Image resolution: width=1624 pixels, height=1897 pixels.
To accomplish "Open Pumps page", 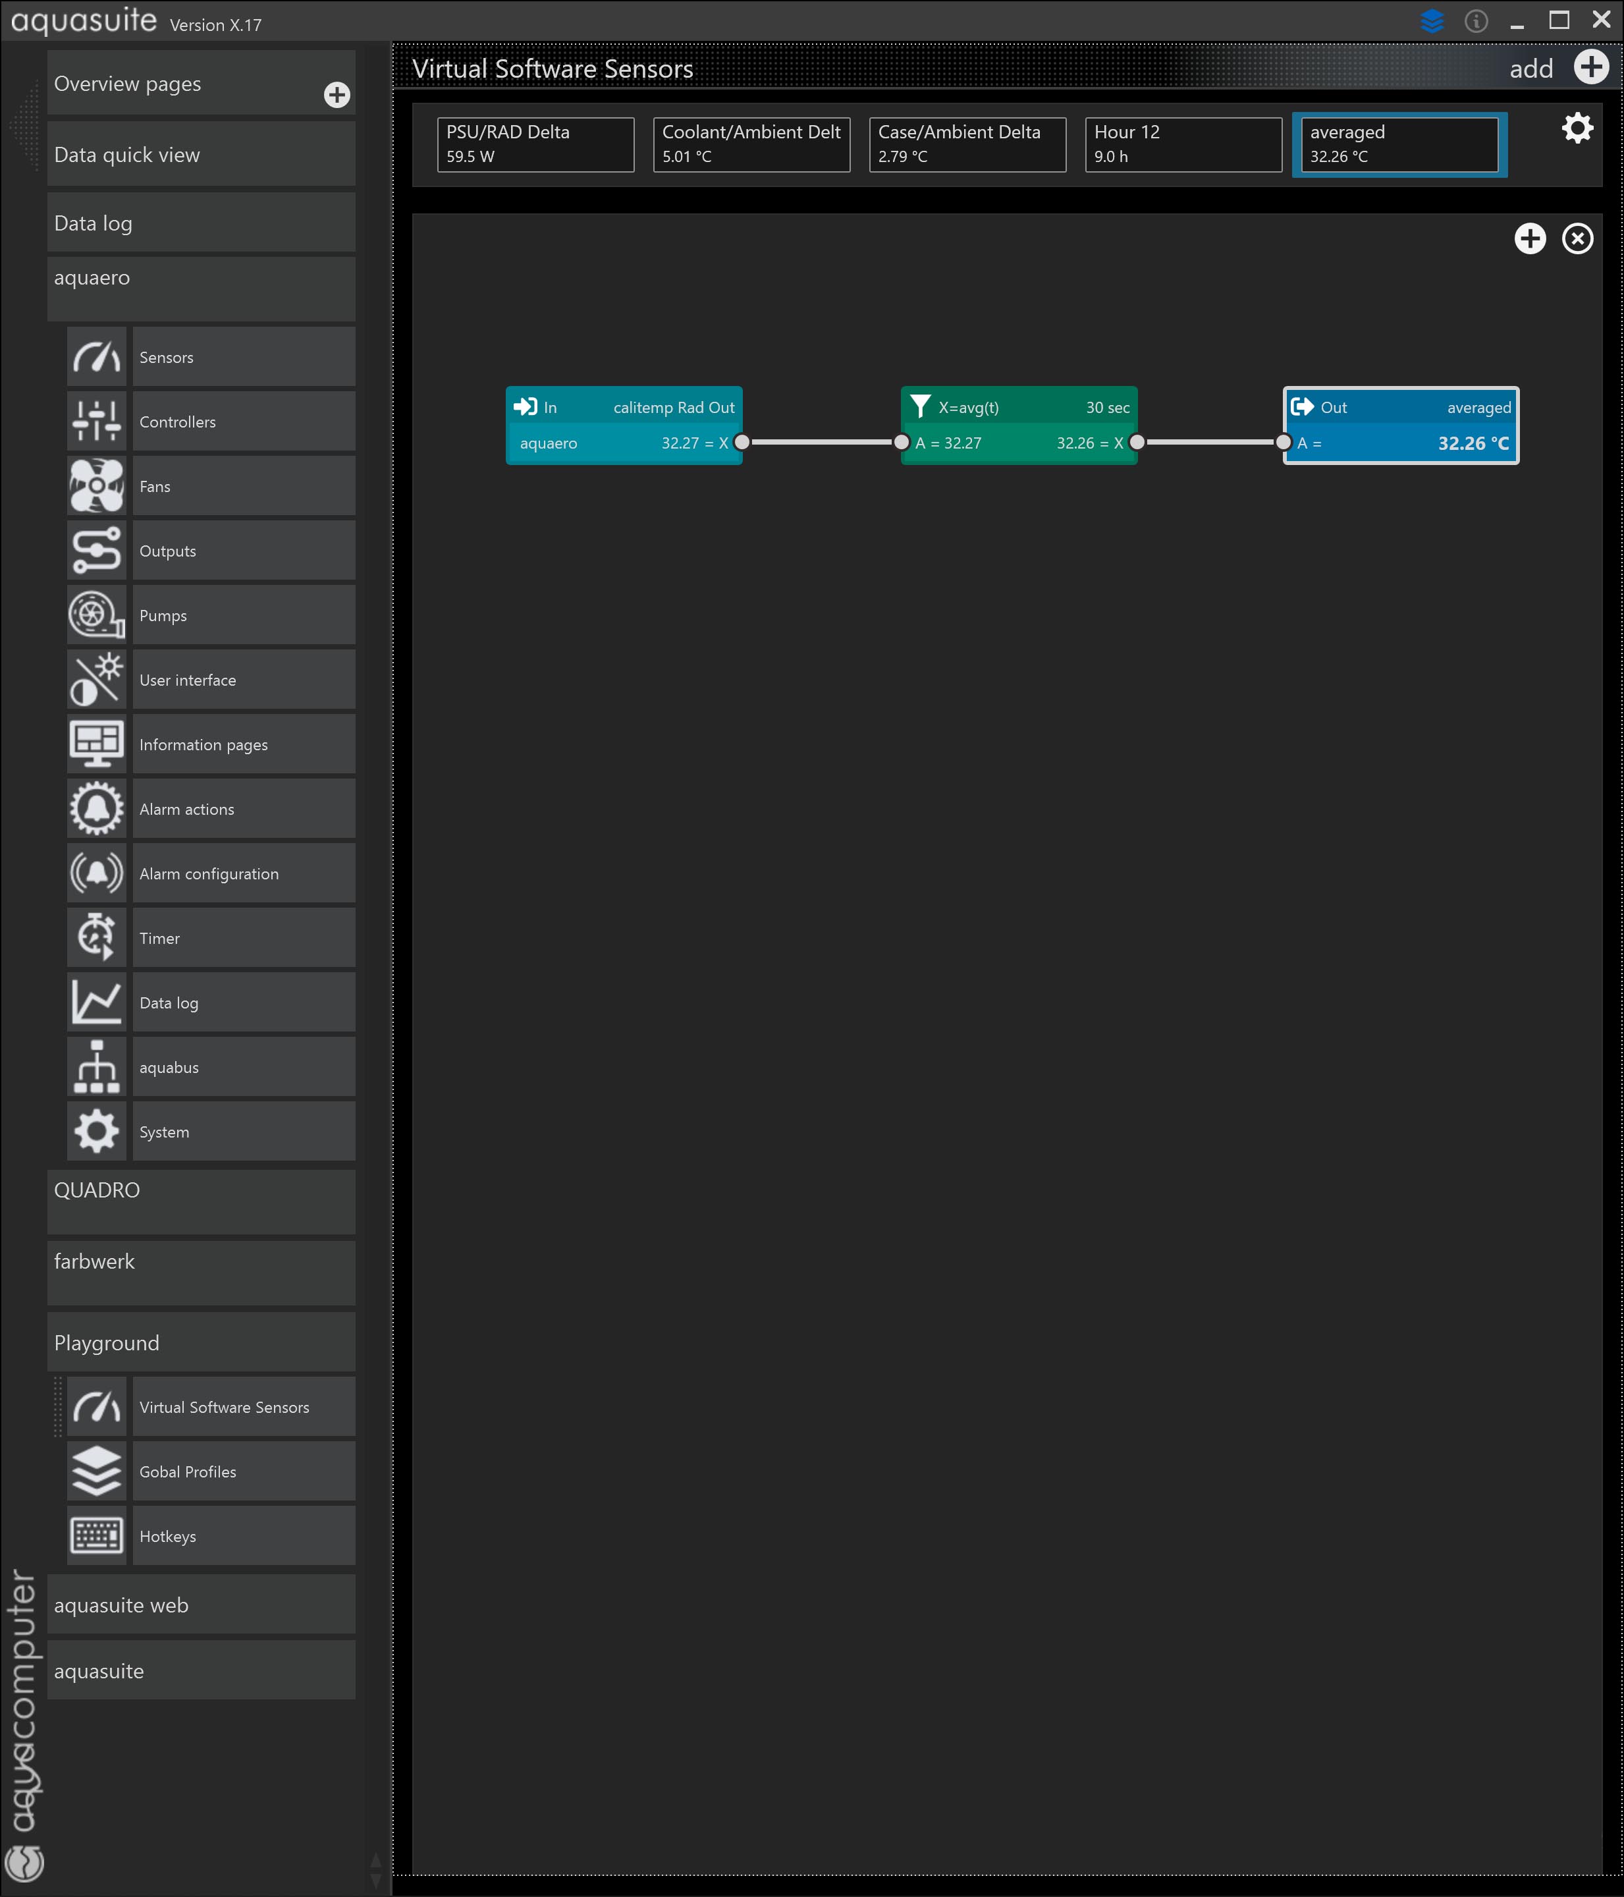I will pos(244,615).
